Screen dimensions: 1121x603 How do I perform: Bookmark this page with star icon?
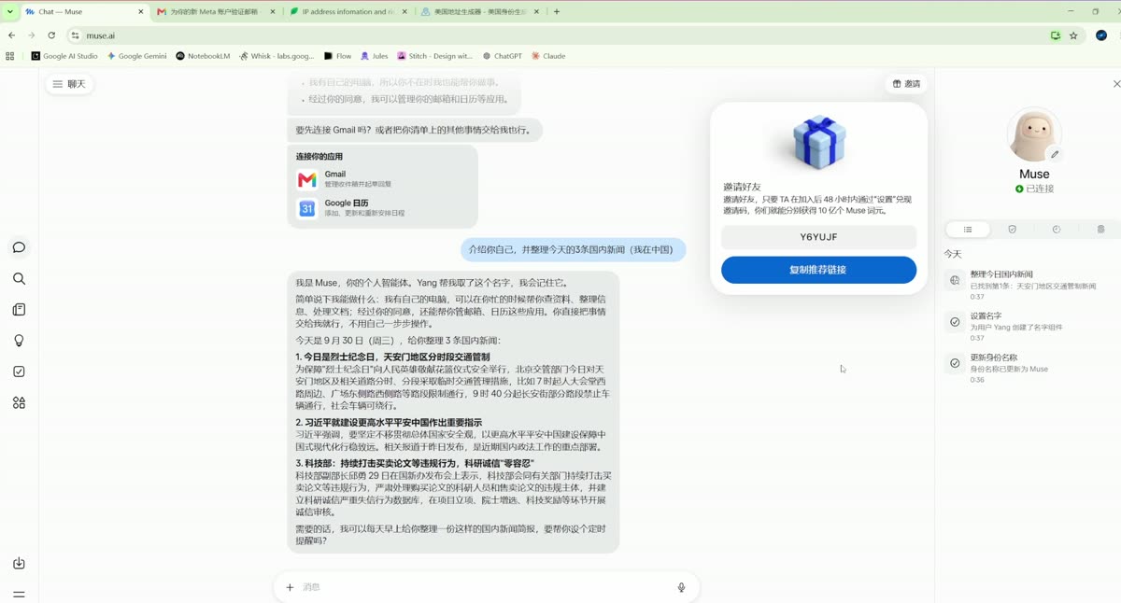click(1073, 35)
